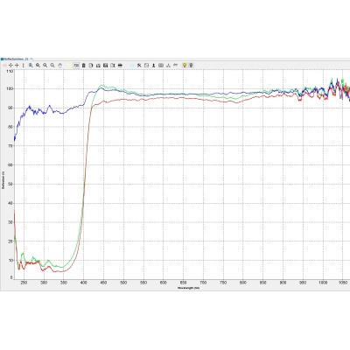The image size is (350, 350).
Task: Click the save disk icon
Action: point(105,66)
